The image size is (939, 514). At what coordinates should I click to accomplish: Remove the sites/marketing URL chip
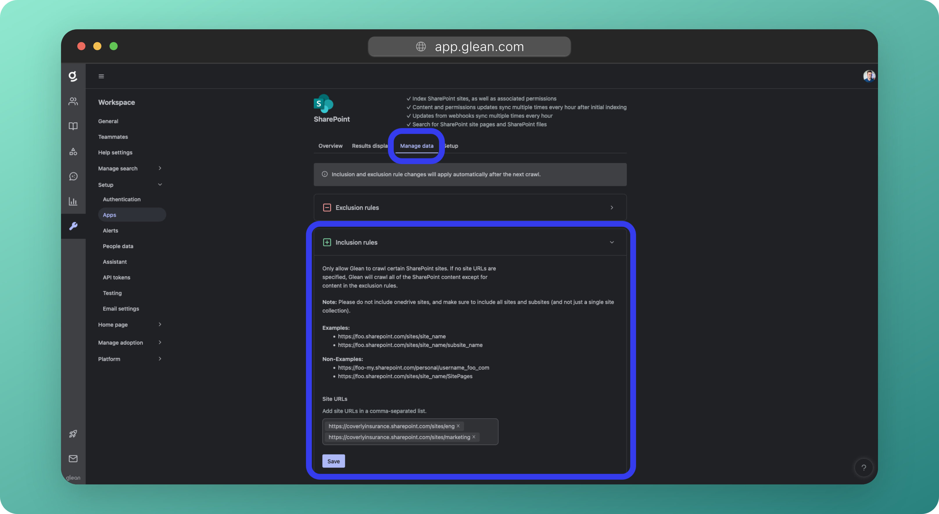[x=474, y=437]
